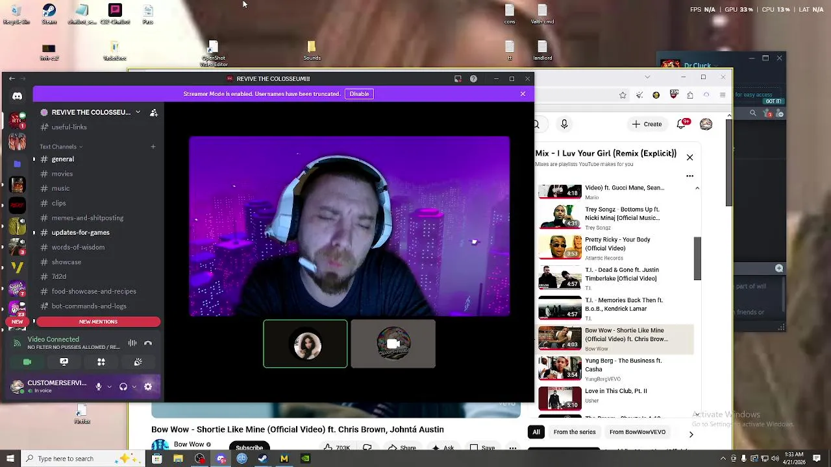Click the YouTube Create button
The width and height of the screenshot is (831, 467).
647,124
